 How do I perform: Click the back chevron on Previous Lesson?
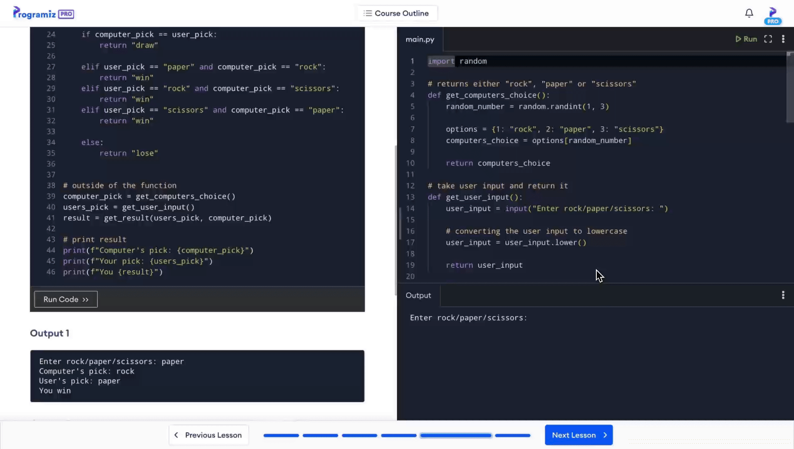176,435
